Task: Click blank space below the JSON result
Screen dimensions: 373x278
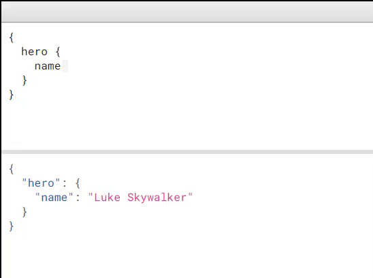Action: [x=186, y=255]
